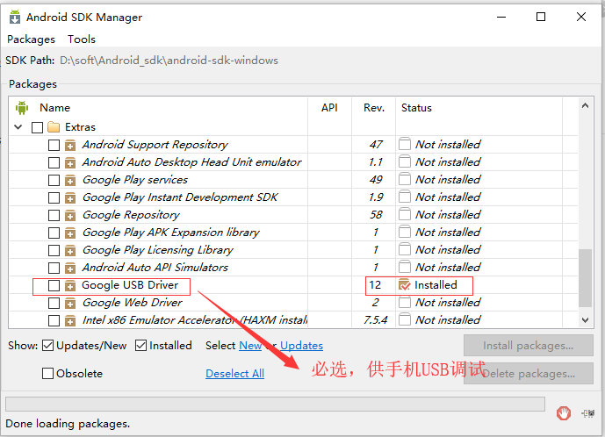Click the package loading progress bar

tap(275, 405)
